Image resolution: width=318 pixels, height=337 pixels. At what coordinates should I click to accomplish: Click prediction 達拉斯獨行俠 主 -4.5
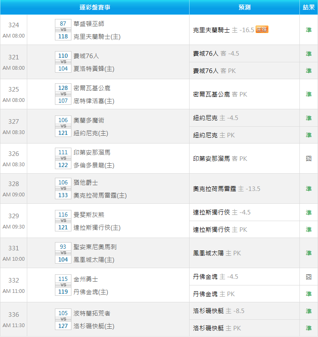coord(222,212)
